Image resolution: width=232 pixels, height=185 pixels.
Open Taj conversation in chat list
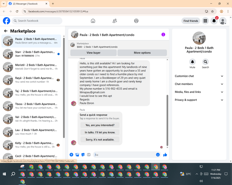pos(31,93)
